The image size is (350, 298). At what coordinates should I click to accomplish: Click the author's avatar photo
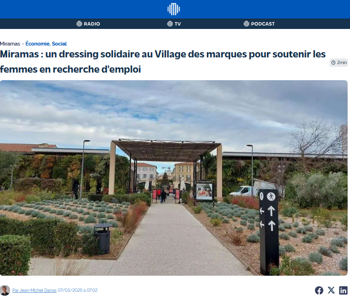pos(5,290)
